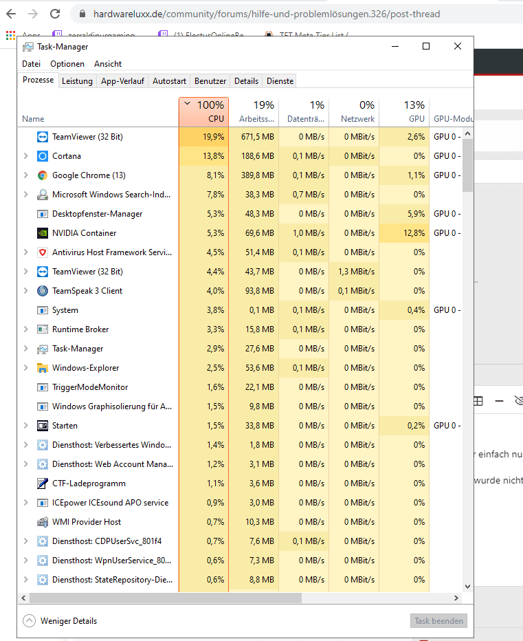Image resolution: width=523 pixels, height=641 pixels.
Task: Switch to the App-Verlauf tab
Action: coord(122,81)
